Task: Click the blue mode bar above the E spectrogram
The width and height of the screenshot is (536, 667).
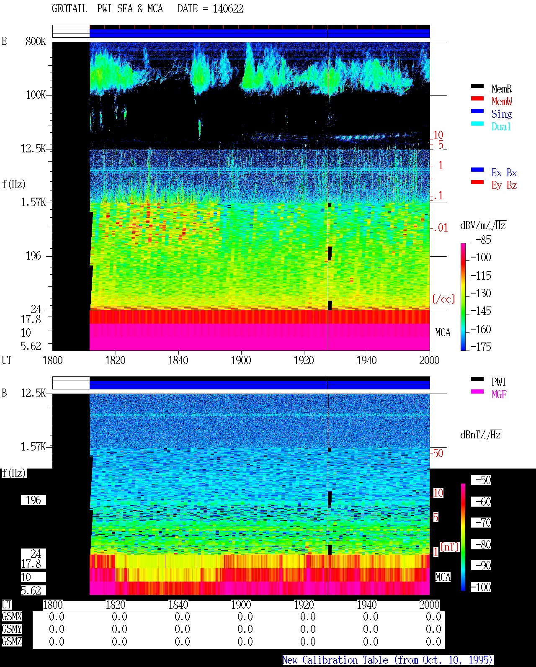Action: click(260, 33)
